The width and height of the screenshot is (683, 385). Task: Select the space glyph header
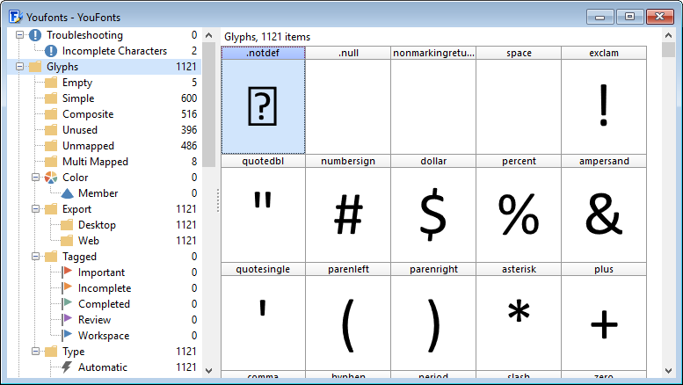point(519,53)
